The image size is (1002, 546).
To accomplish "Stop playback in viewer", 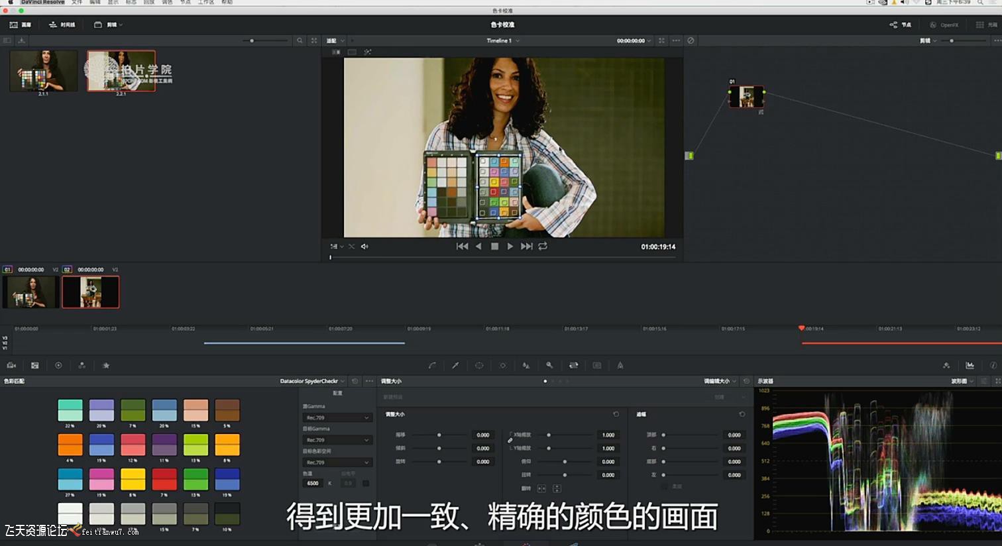I will click(x=494, y=246).
